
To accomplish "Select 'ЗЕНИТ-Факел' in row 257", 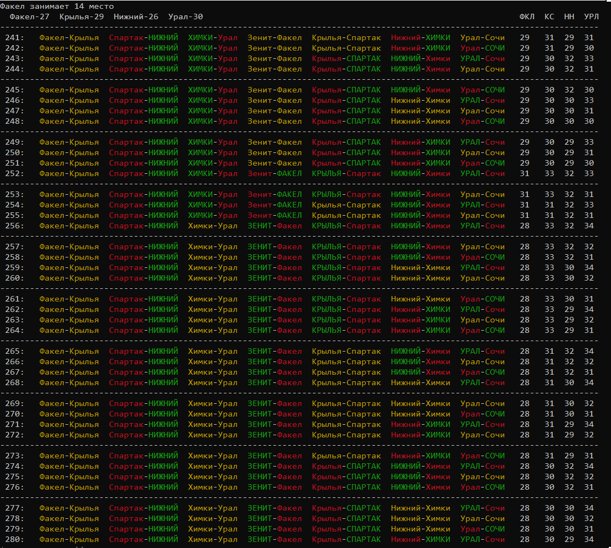I will pos(275,246).
